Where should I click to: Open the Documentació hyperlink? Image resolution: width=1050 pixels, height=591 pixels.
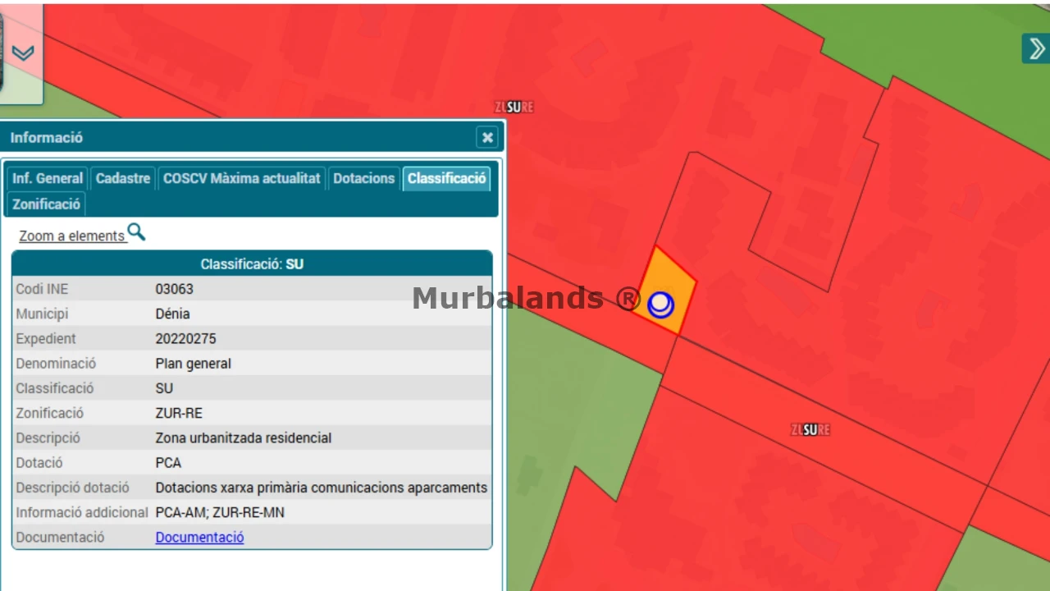199,538
